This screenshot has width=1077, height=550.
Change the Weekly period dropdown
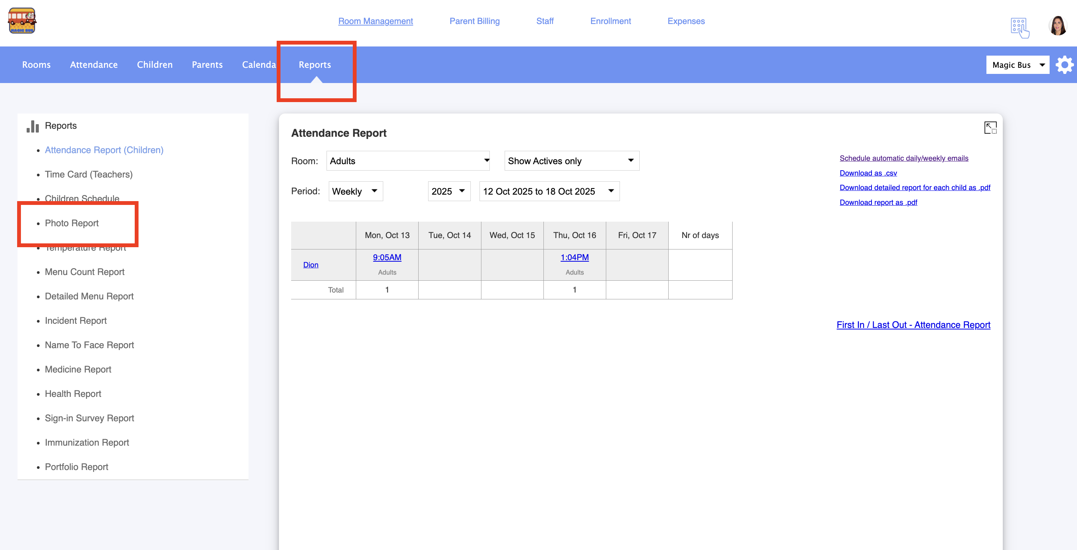click(x=355, y=191)
